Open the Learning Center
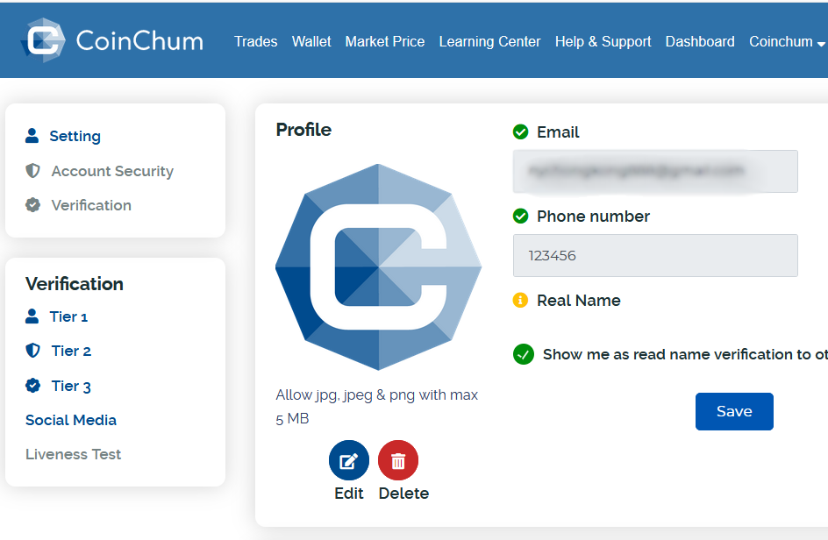The image size is (828, 540). coord(489,41)
